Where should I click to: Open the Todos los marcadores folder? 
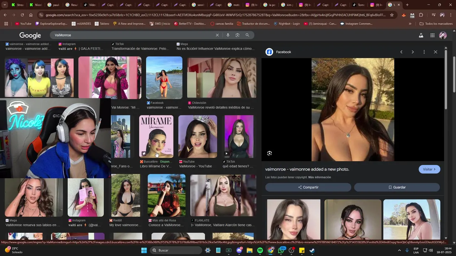(436, 24)
